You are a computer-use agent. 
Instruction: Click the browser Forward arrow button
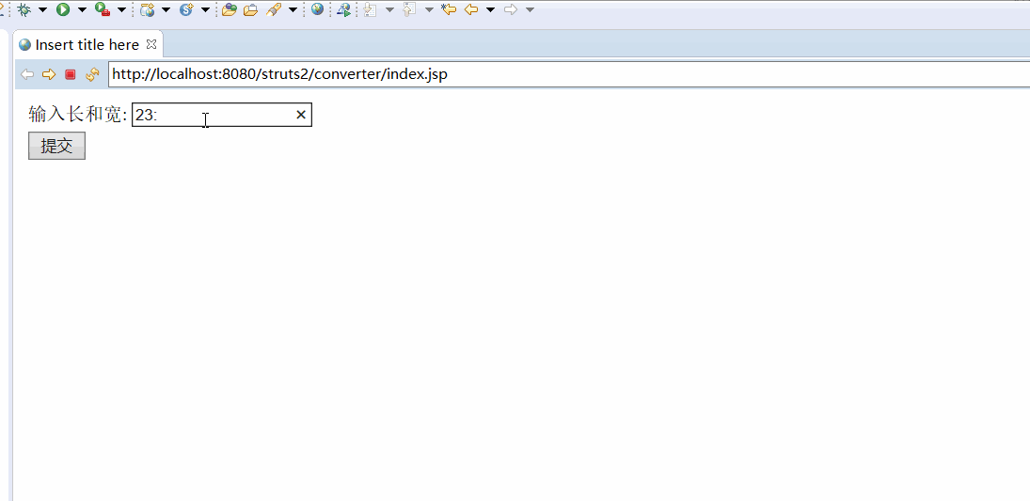coord(49,74)
